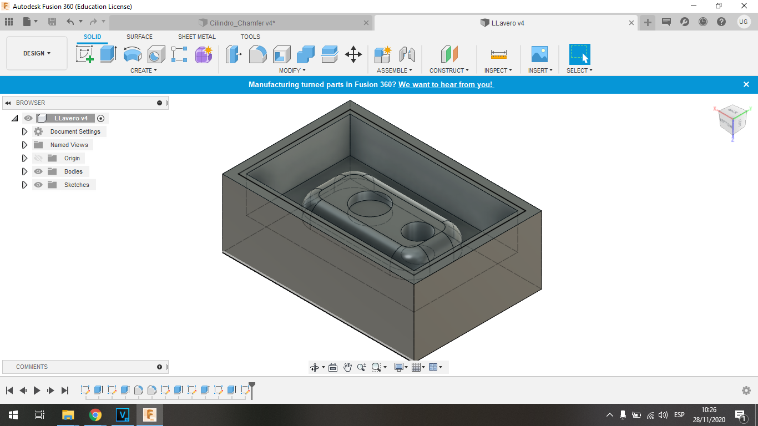The height and width of the screenshot is (426, 758).
Task: Select the Shell tool
Action: (282, 54)
